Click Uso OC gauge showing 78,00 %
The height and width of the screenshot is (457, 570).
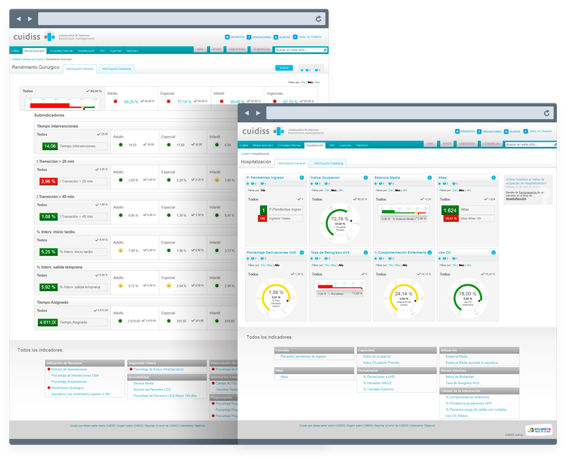(468, 298)
